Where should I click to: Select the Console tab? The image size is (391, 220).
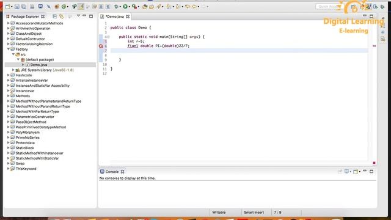click(x=112, y=172)
